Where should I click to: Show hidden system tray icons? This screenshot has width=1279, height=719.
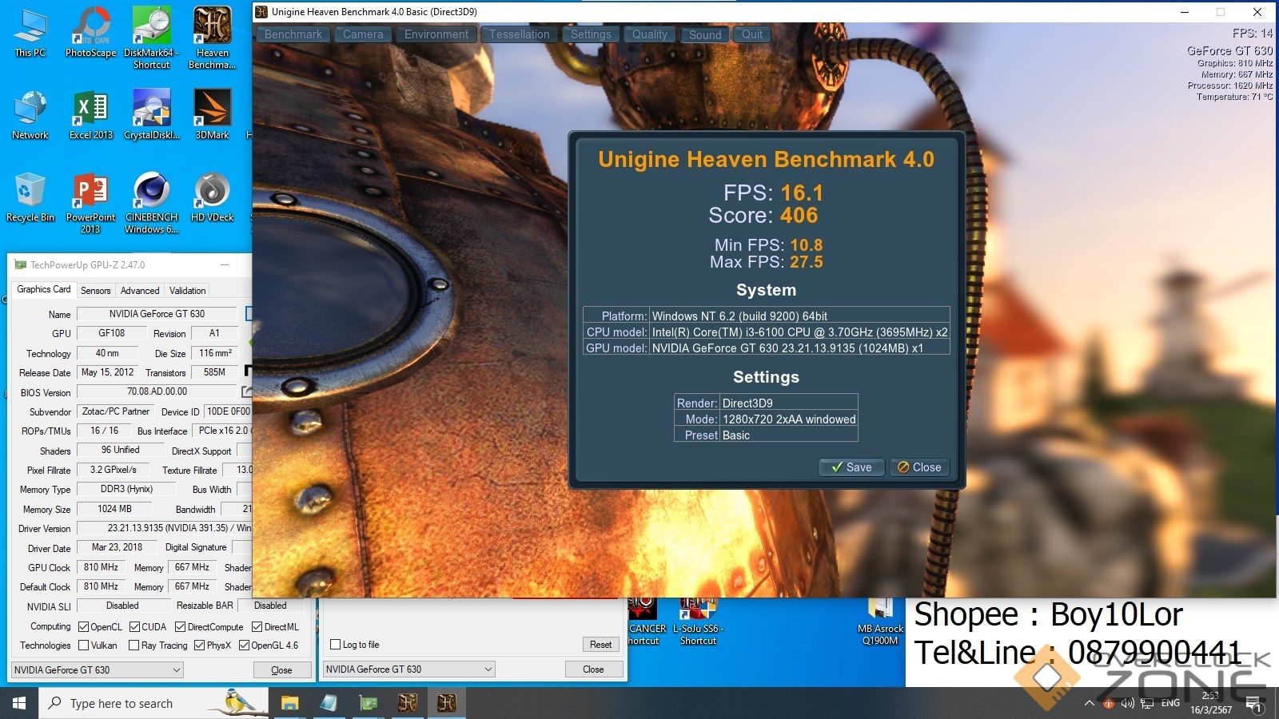pyautogui.click(x=1089, y=703)
